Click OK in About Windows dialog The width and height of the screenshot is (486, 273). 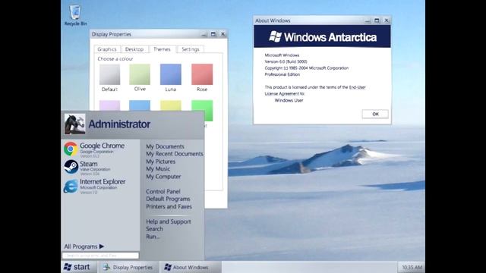click(x=375, y=115)
